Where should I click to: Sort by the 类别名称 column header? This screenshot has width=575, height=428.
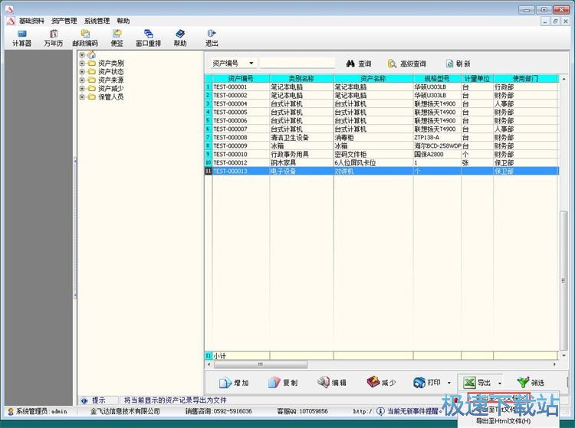pos(301,78)
